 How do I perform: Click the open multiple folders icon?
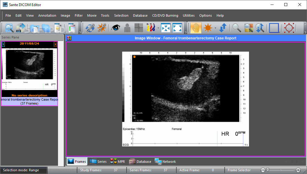click(x=46, y=28)
